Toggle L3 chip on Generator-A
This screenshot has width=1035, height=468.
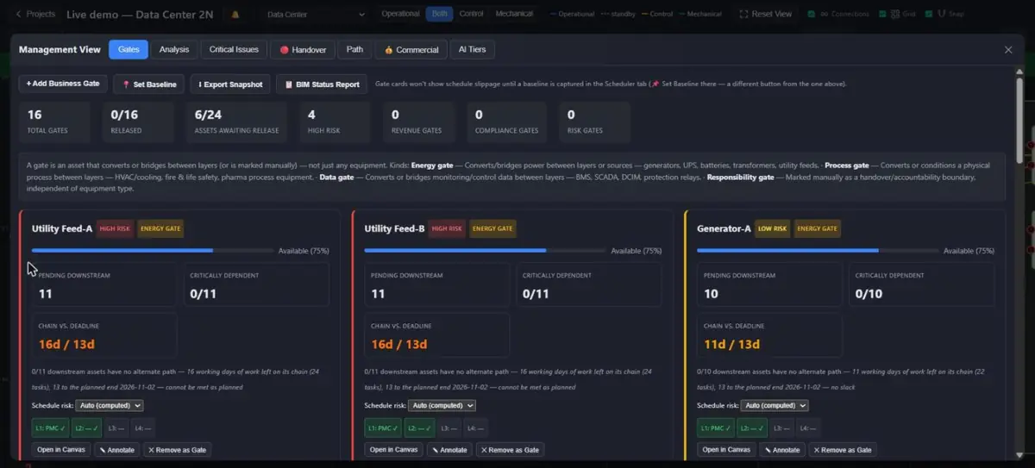(784, 427)
